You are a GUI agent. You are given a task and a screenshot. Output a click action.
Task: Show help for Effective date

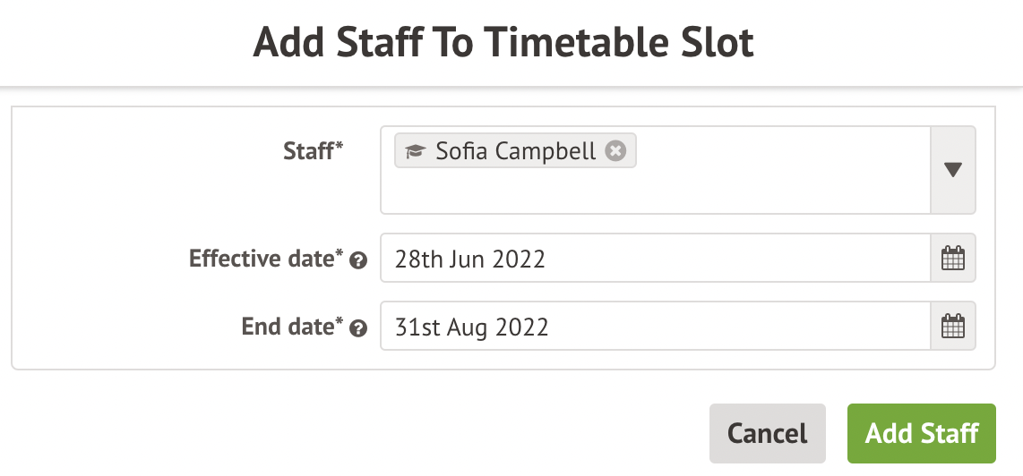click(x=358, y=260)
